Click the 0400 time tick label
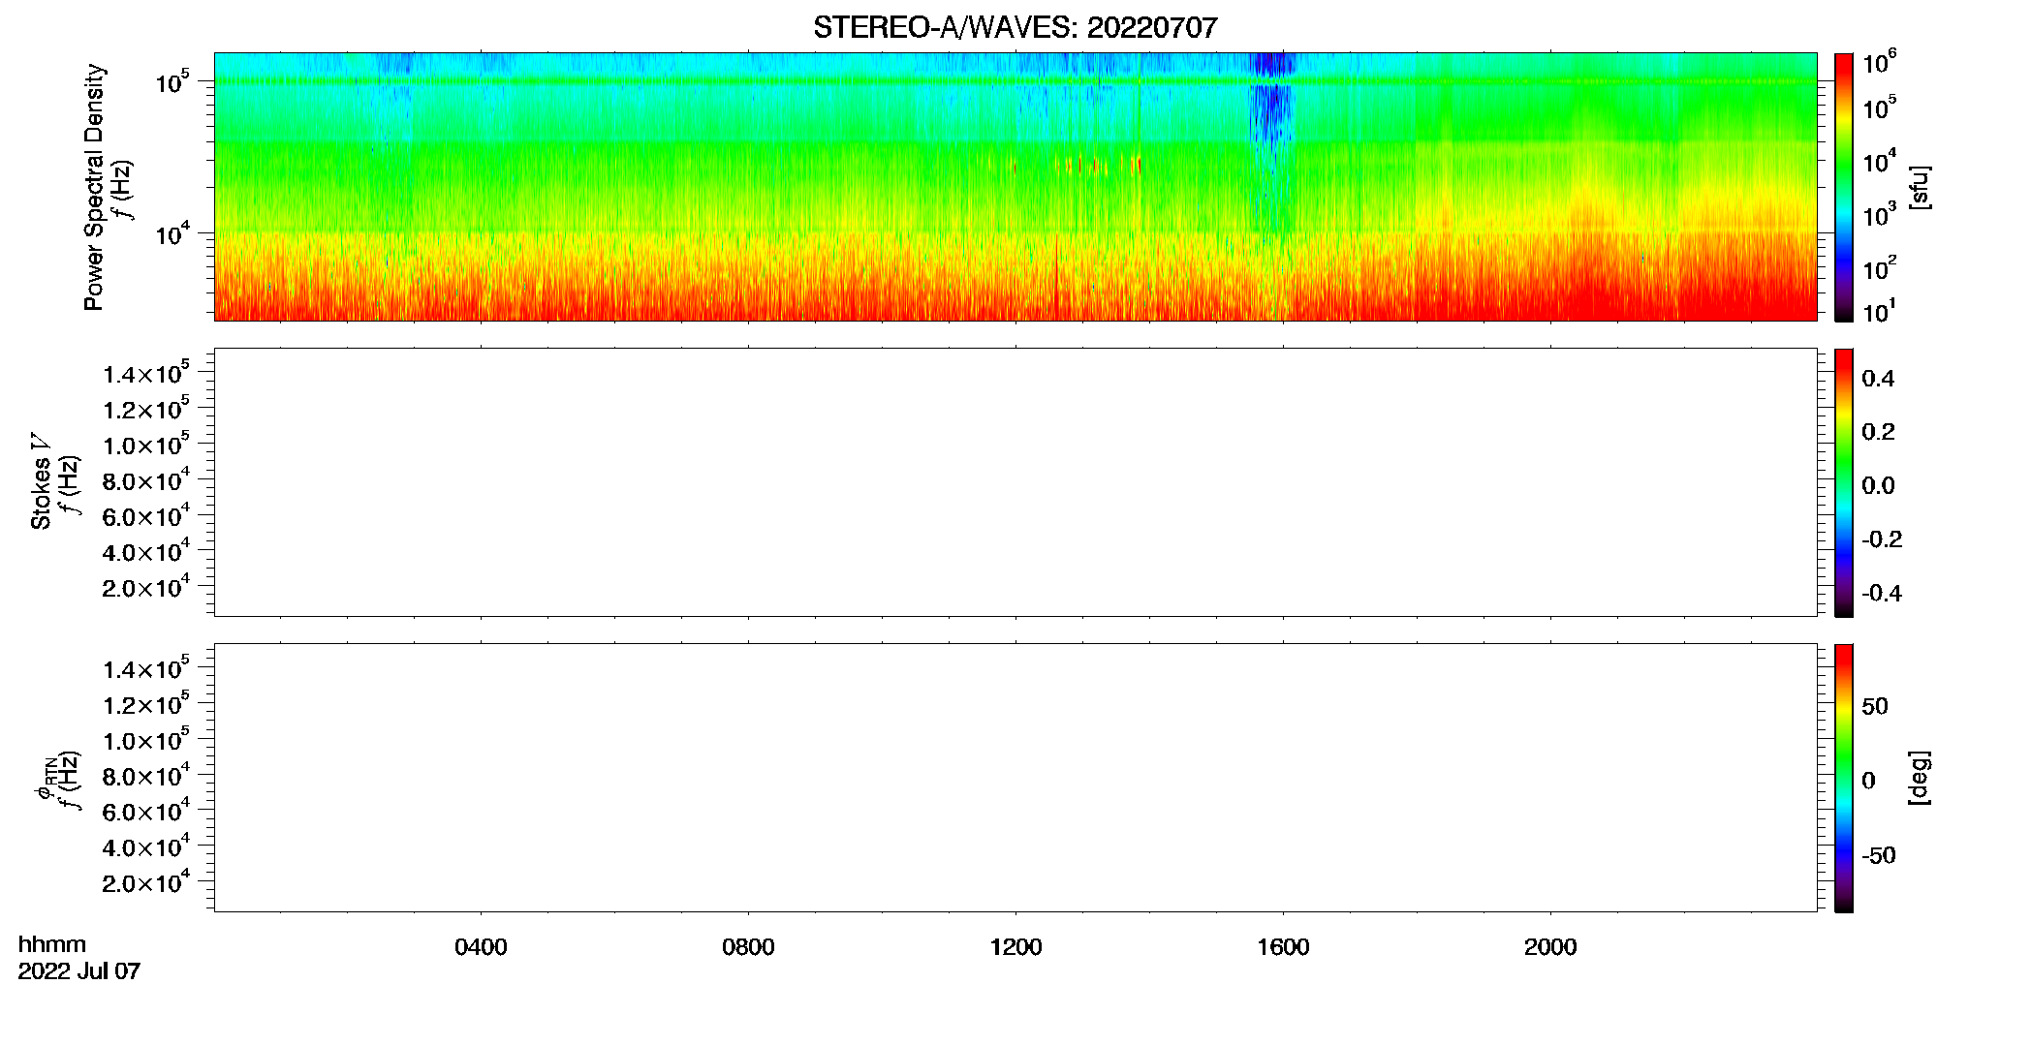 click(x=481, y=947)
